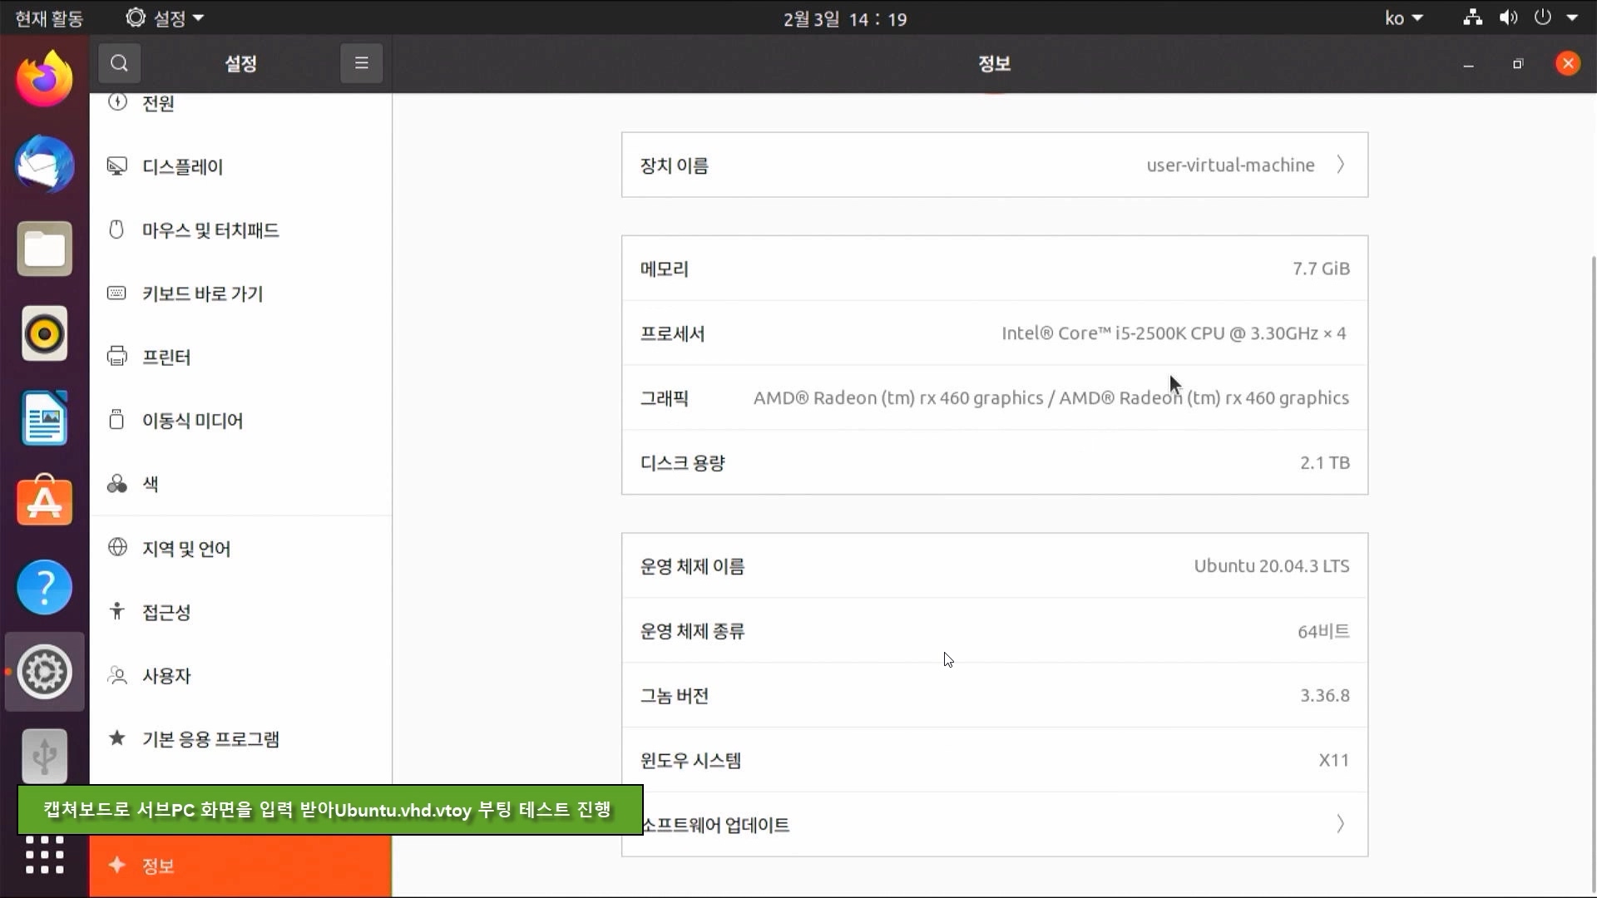Open the ko input source dropdown
Screen dimensions: 1597x898
pos(1403,18)
